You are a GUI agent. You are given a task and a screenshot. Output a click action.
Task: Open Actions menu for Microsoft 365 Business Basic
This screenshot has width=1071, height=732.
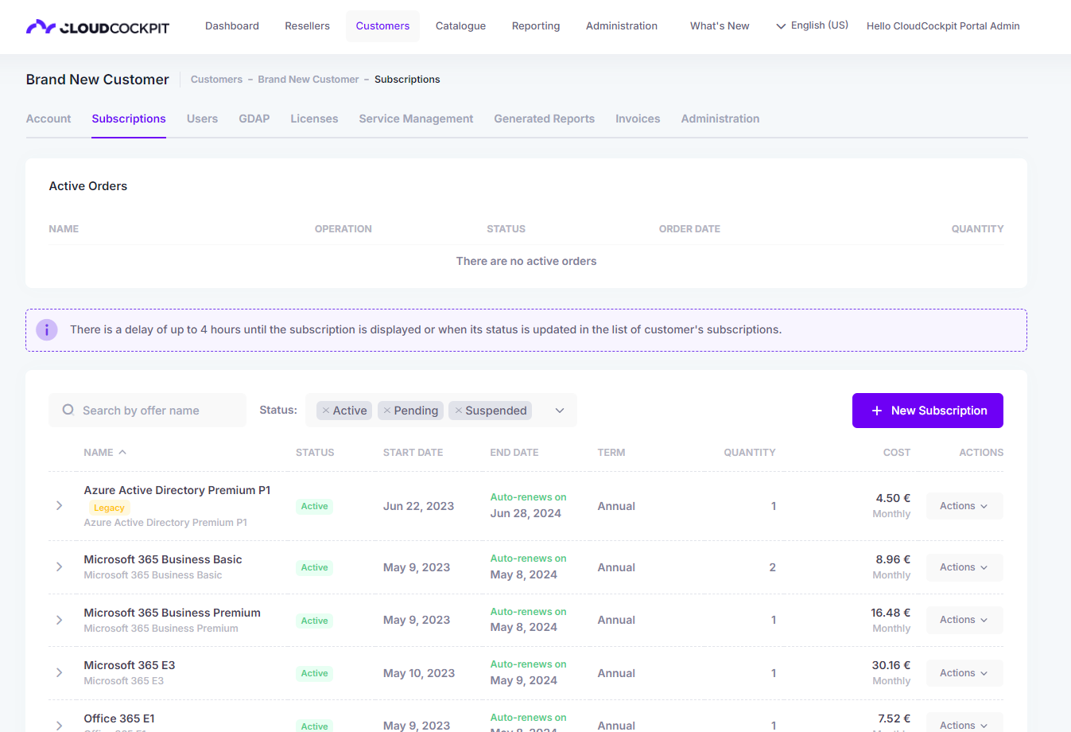(964, 567)
